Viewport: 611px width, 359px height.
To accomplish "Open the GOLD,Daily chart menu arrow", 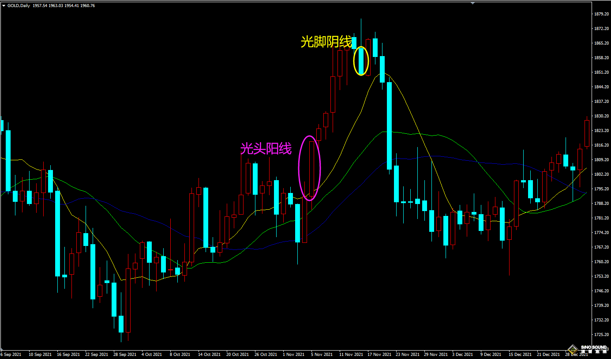I will click(4, 6).
